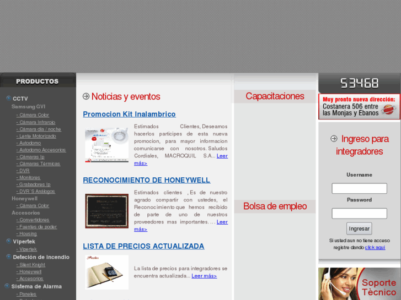Go to Lente Motorizado products

point(36,136)
